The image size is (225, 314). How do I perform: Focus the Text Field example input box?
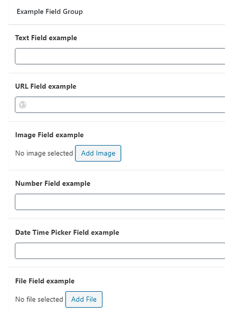click(120, 56)
